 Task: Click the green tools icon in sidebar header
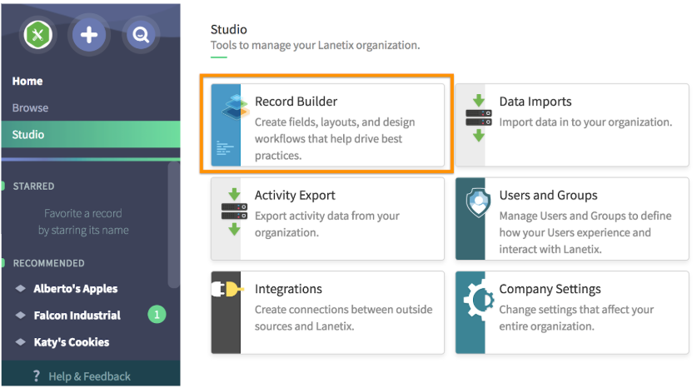37,35
